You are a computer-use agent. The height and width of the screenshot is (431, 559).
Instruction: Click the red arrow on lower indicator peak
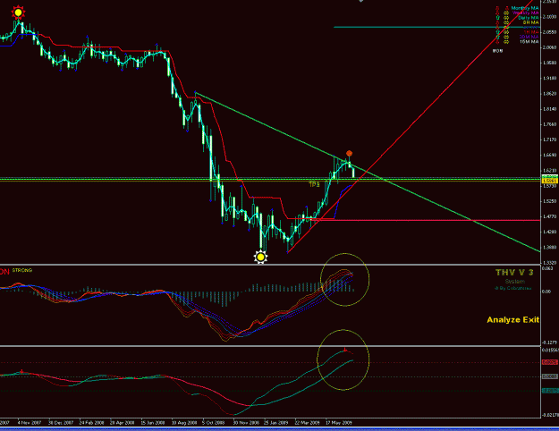(x=344, y=350)
